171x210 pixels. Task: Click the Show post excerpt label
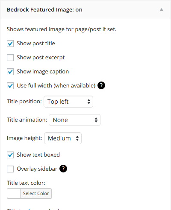click(x=41, y=58)
